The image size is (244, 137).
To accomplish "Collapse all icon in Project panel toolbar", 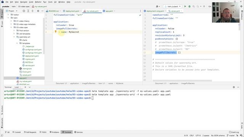I will [x=32, y=11].
